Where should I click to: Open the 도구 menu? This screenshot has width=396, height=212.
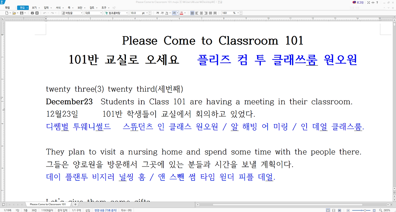click(x=105, y=7)
